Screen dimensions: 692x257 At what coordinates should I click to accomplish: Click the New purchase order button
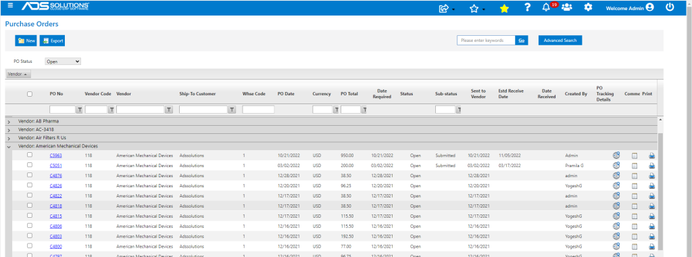[26, 41]
